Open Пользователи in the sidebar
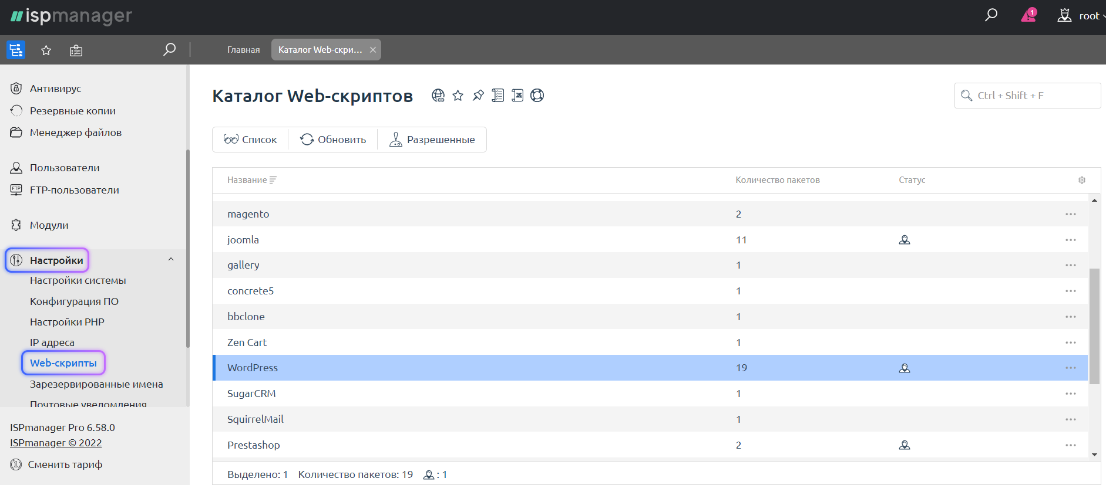1106x485 pixels. 65,168
